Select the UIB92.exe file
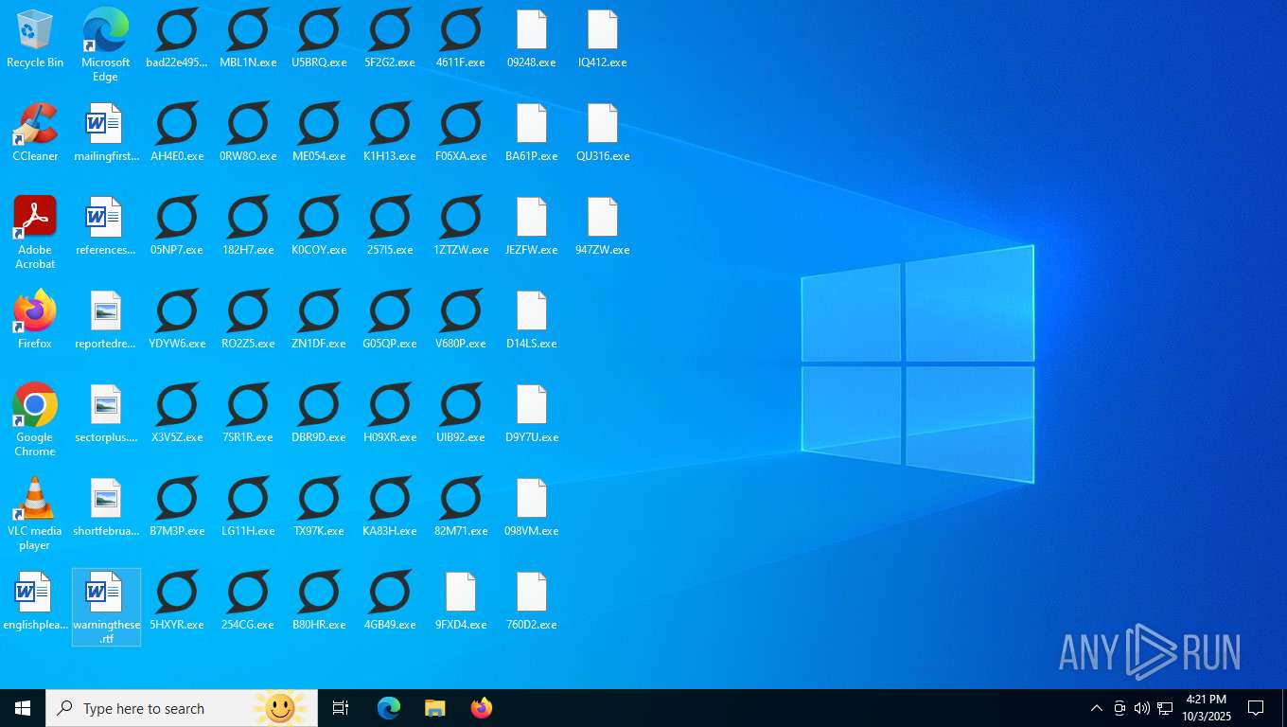Screen dimensions: 1287x727 (x=461, y=414)
